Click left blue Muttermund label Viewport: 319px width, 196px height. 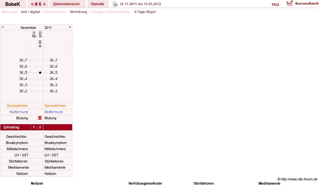pos(19,112)
